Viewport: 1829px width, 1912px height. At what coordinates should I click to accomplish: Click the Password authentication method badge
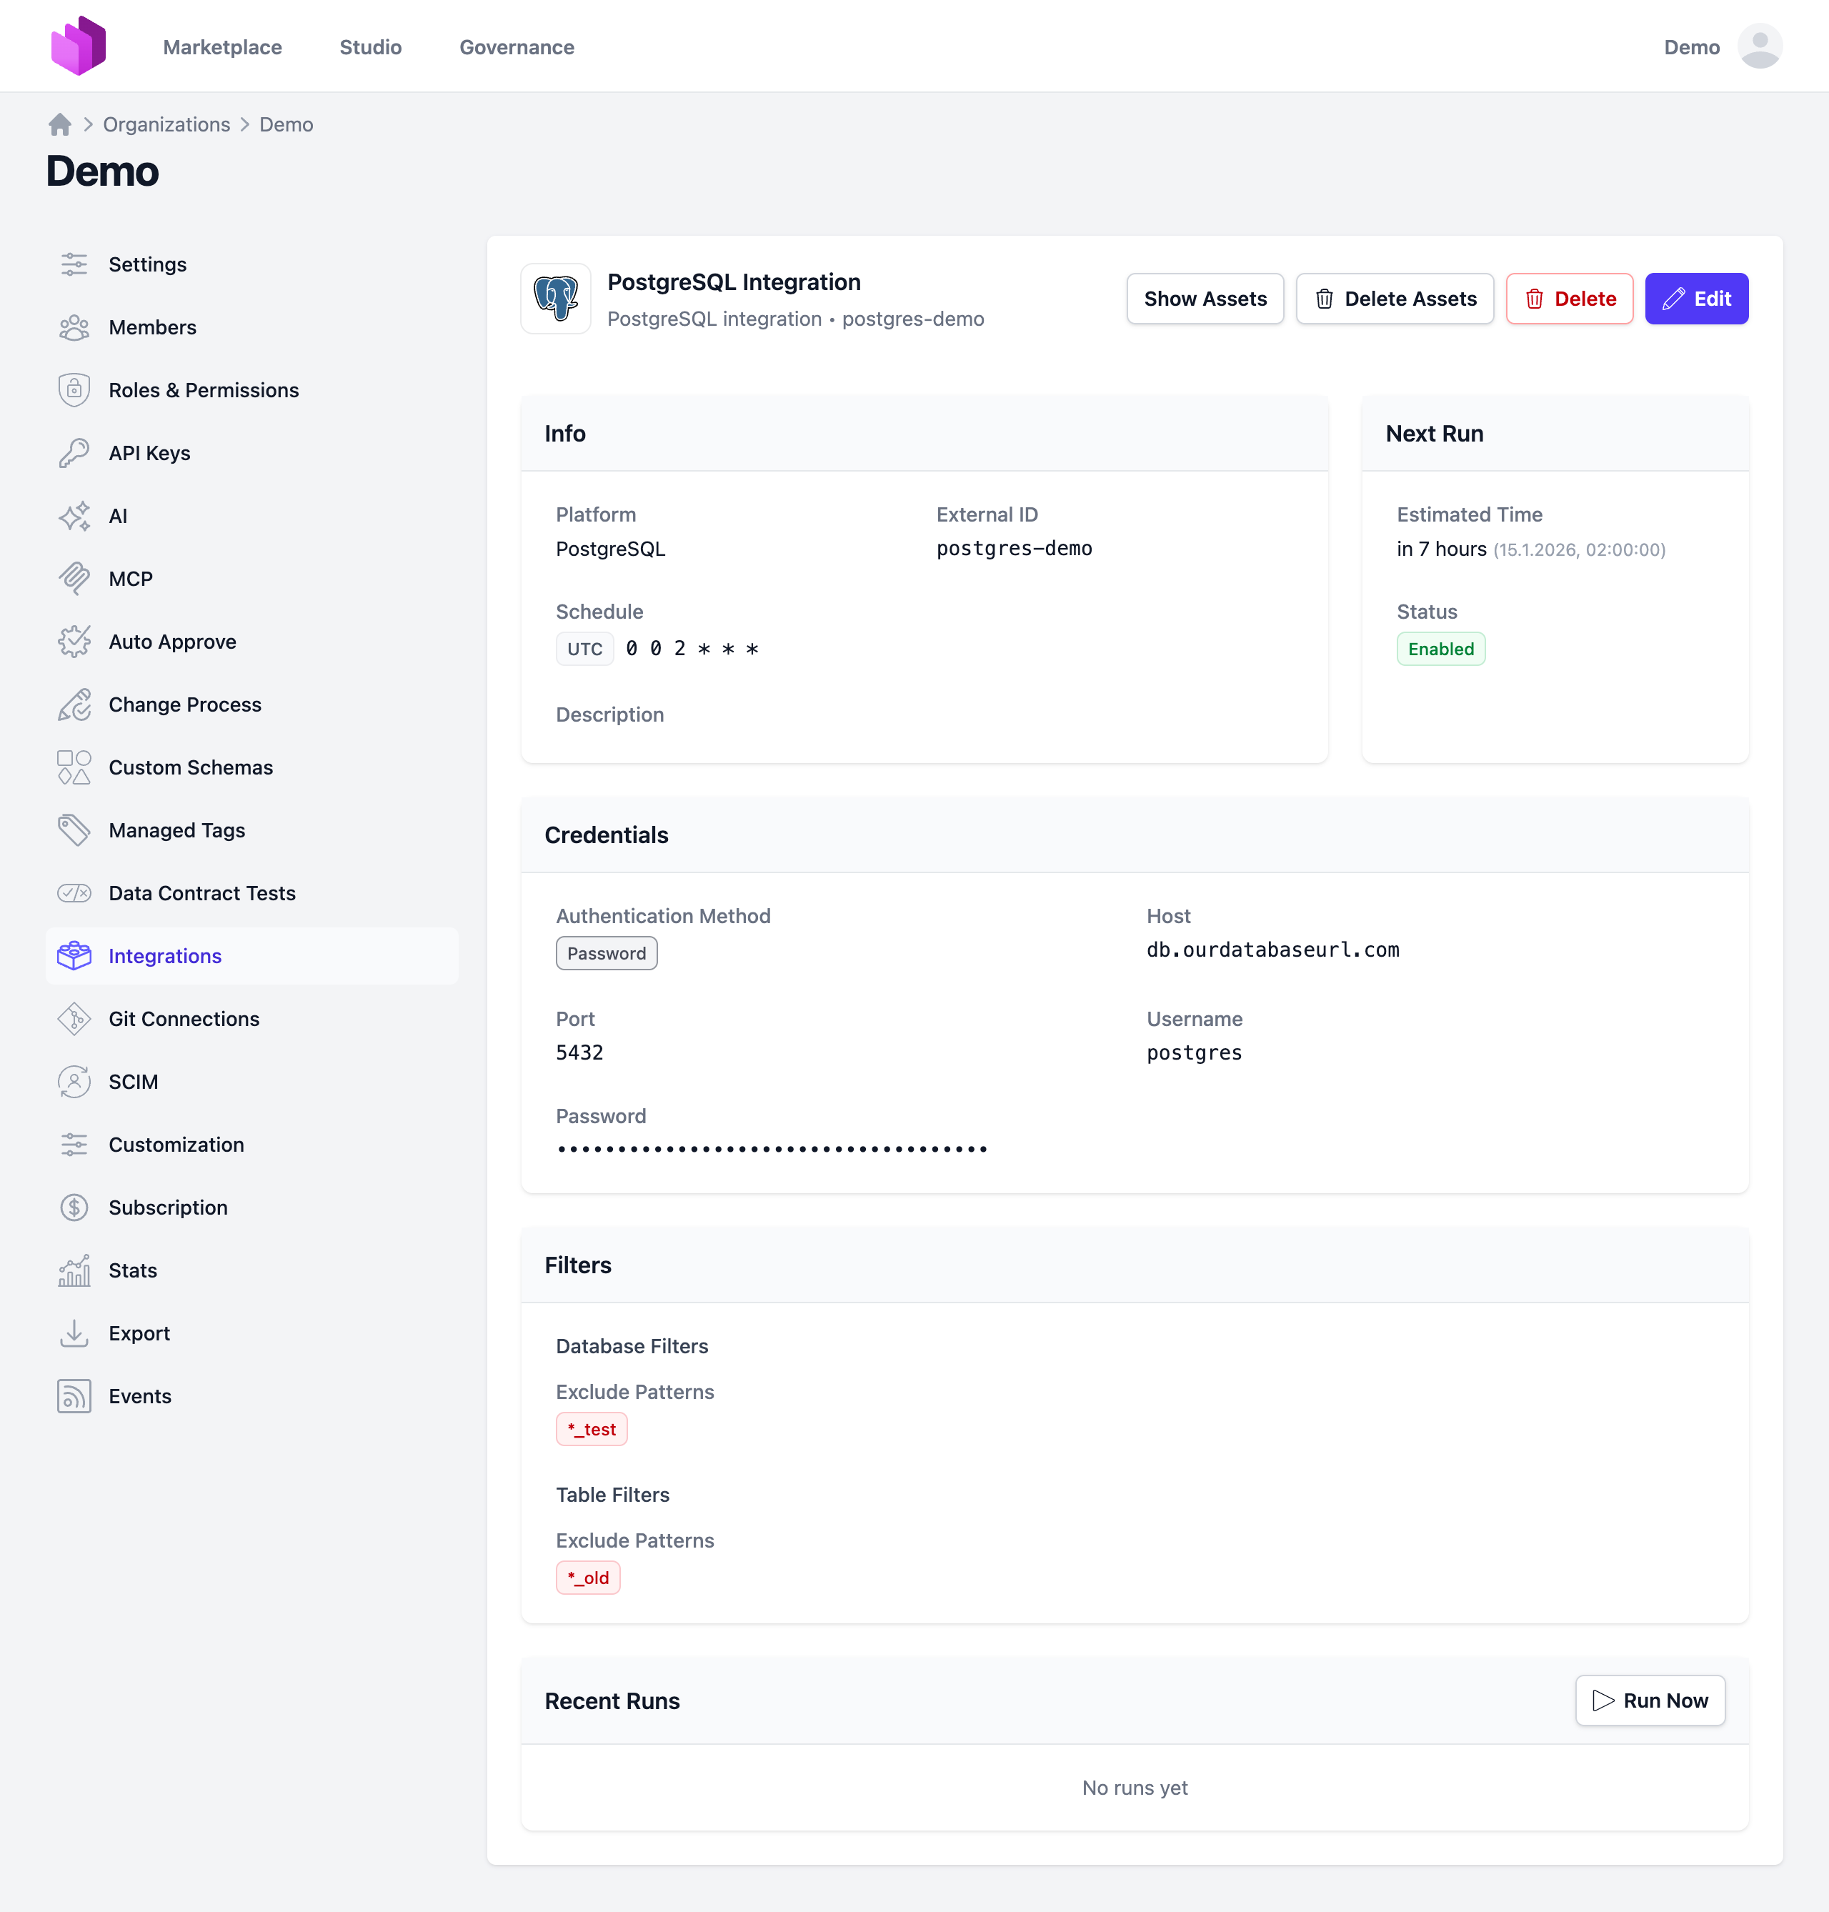point(607,952)
